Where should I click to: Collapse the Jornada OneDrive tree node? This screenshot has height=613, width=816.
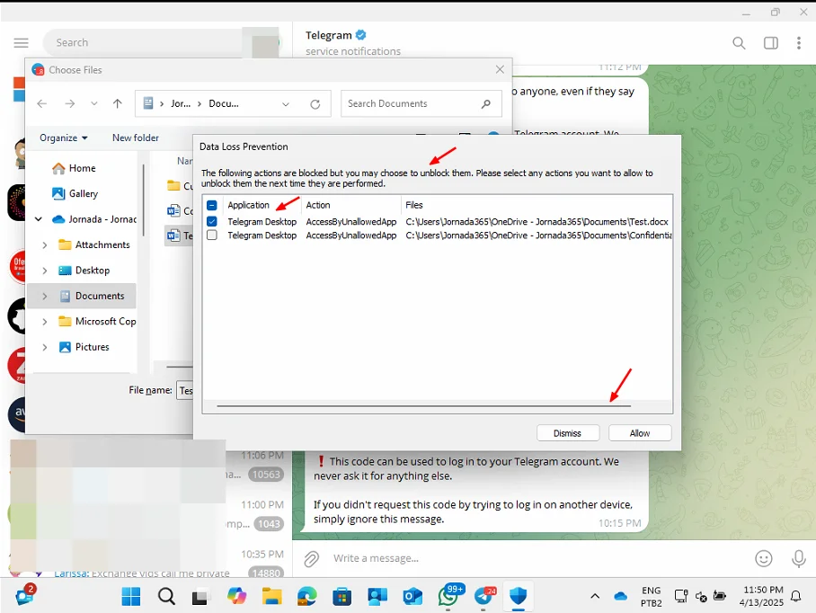(x=38, y=219)
